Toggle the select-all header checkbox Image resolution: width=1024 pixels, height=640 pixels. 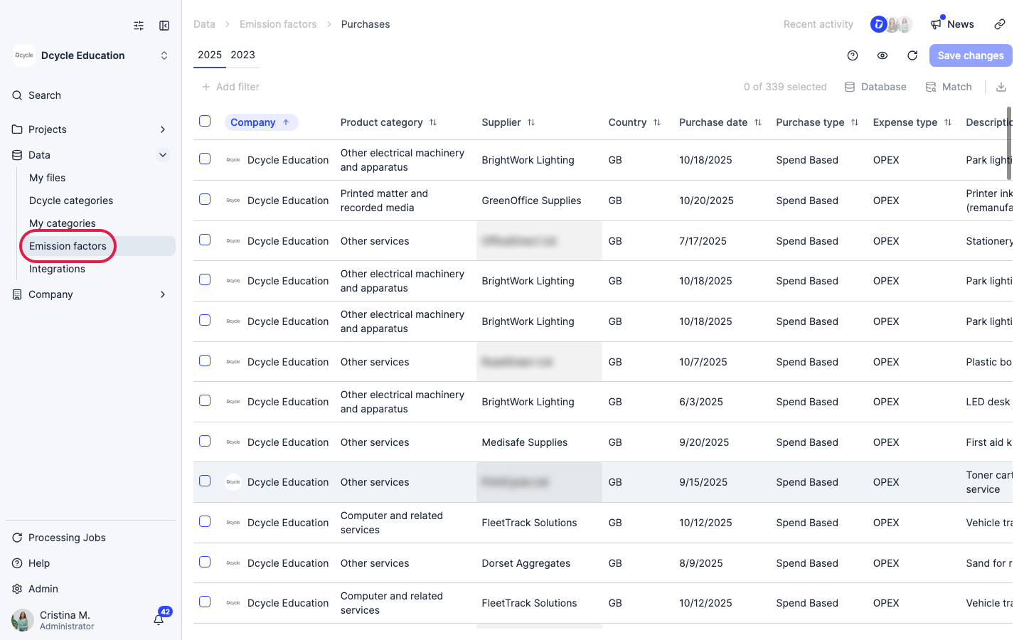coord(205,121)
